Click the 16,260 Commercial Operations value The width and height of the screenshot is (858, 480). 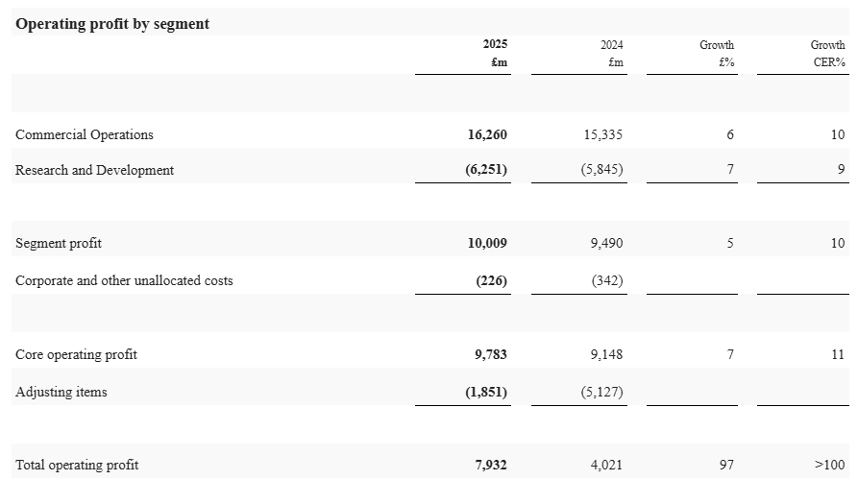click(487, 134)
